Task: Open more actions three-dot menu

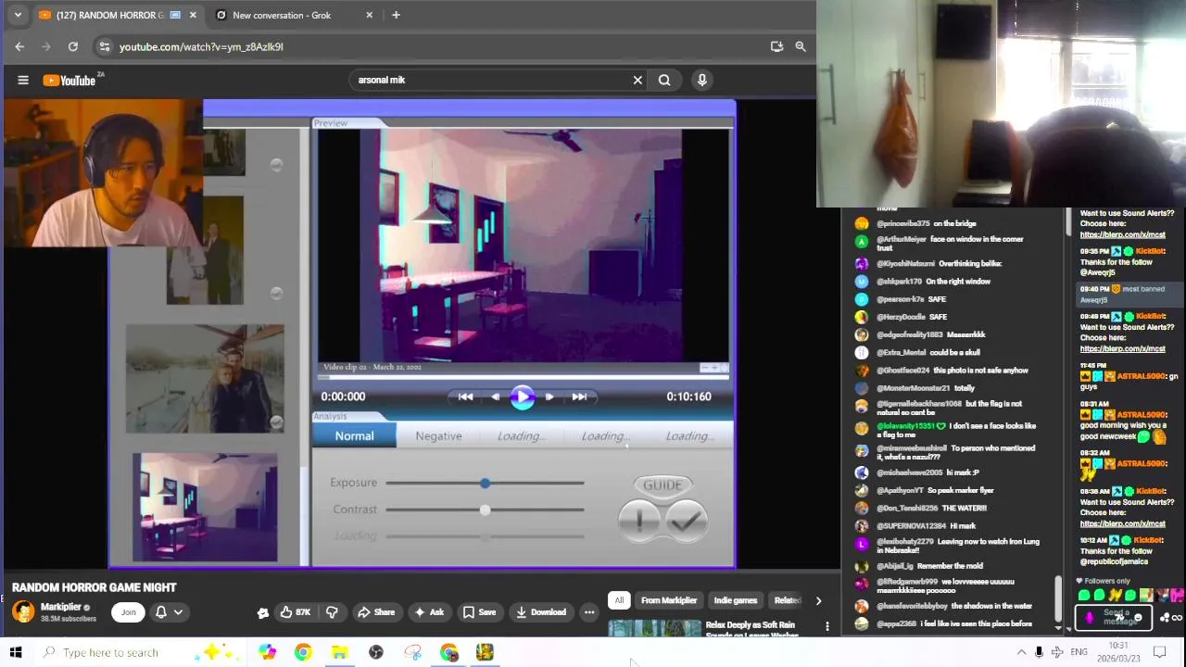Action: click(x=589, y=612)
